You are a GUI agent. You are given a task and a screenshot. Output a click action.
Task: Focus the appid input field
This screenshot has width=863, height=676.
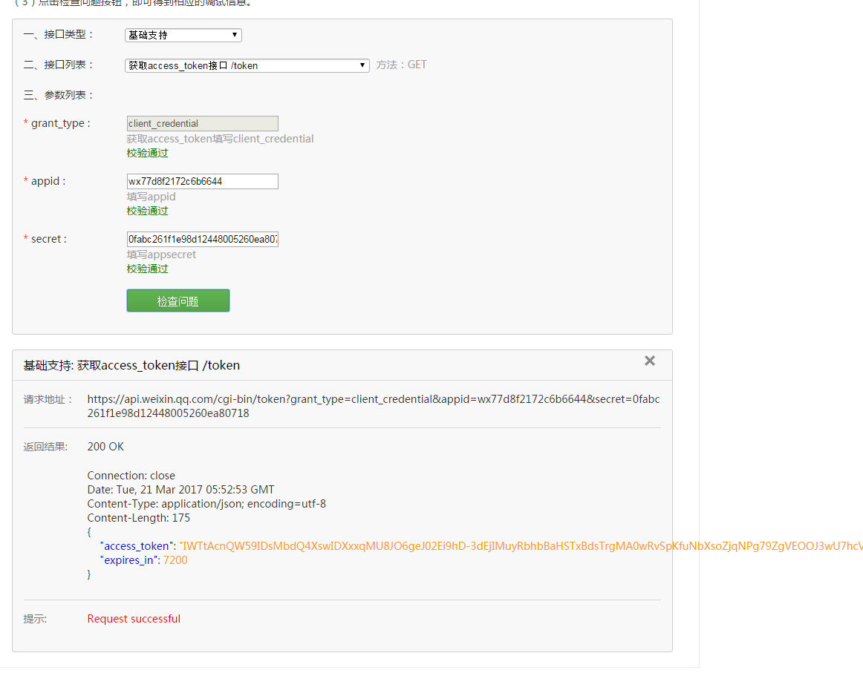202,181
